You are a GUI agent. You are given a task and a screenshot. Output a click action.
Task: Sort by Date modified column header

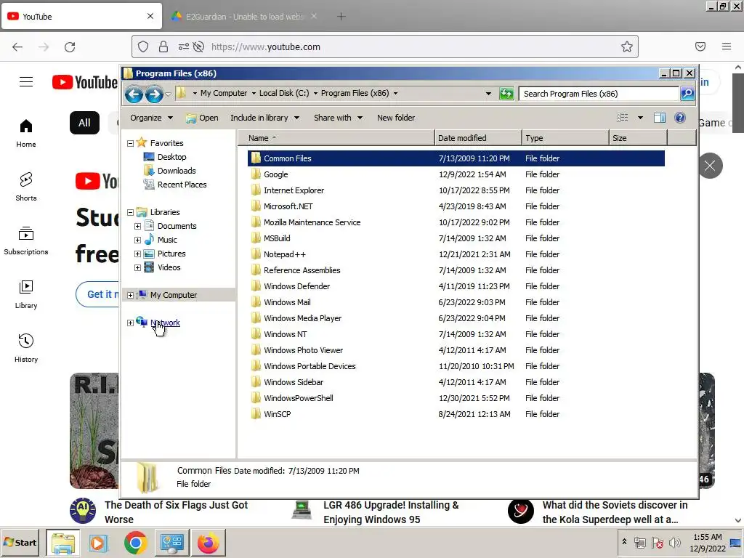478,137
